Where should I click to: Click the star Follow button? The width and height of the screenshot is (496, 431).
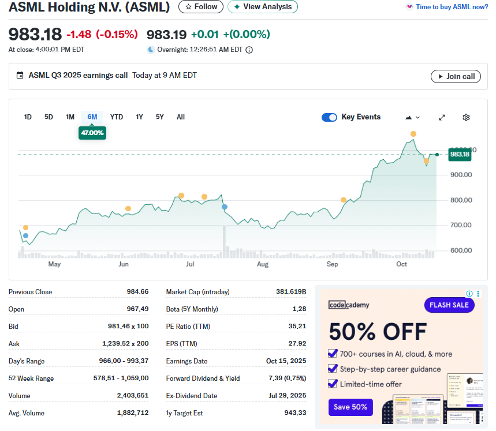coord(201,7)
